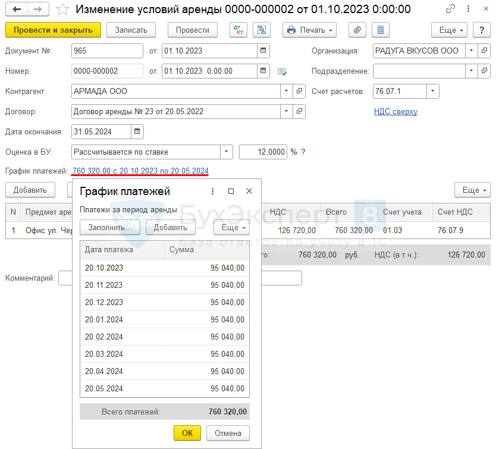
Task: Star this document as favorite
Action: click(x=62, y=9)
